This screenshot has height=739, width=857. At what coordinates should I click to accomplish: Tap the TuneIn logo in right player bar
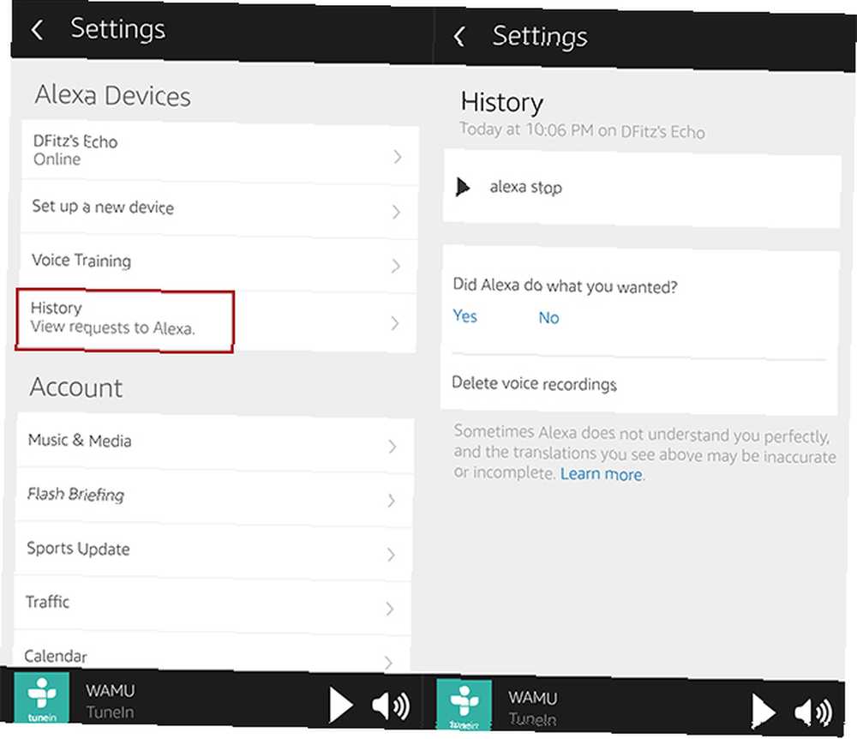(464, 705)
